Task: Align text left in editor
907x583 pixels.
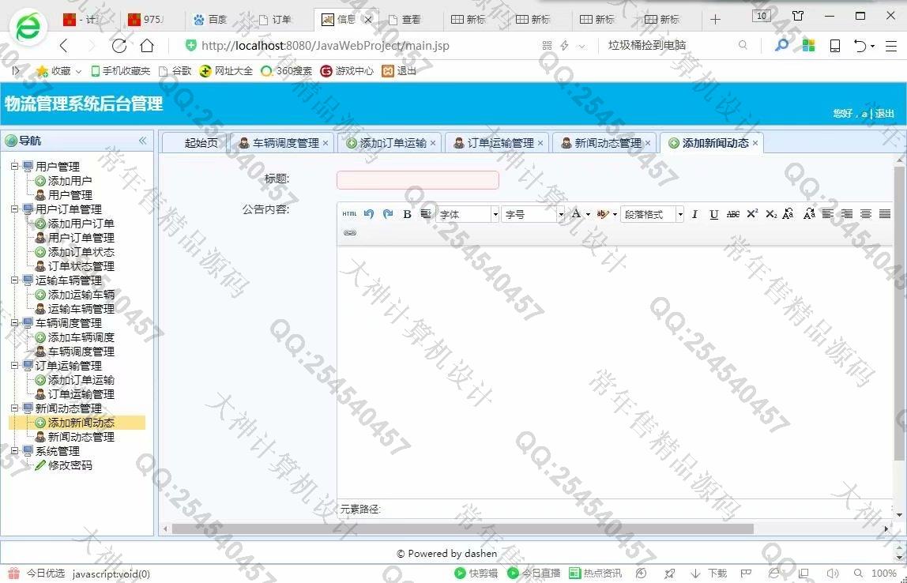Action: coord(828,214)
